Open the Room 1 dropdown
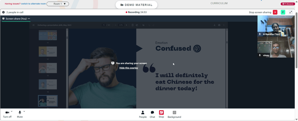Viewport: 298px width, 121px height. [58, 4]
